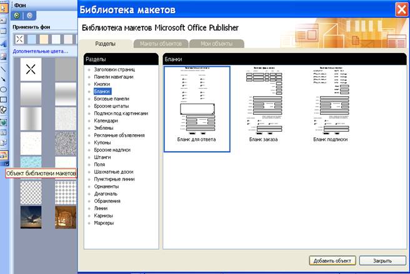Select Поля section
Screen dimensions: 410x274
[99, 165]
